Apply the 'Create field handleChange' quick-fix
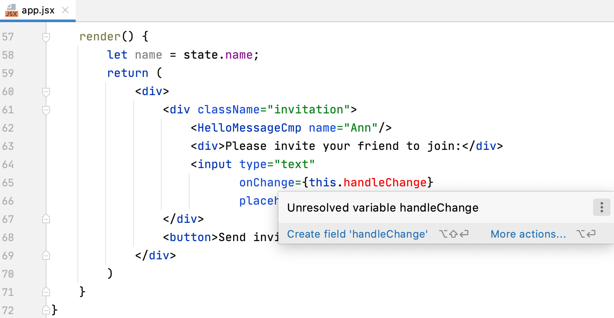Screen dimensions: 614x318 (357, 234)
